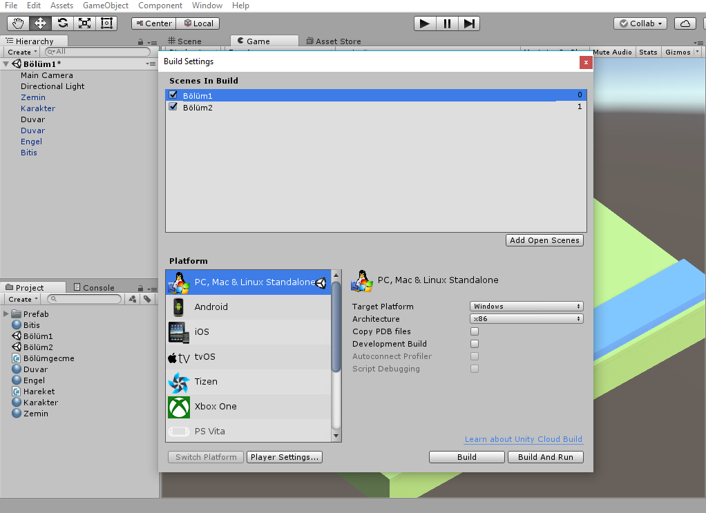
Task: Select Bitis prefab in Project
Action: 26,325
